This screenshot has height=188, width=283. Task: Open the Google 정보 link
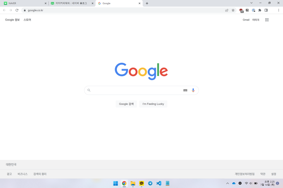point(12,20)
